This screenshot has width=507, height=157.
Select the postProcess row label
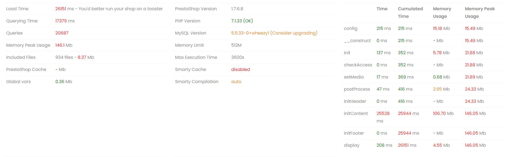pyautogui.click(x=357, y=89)
